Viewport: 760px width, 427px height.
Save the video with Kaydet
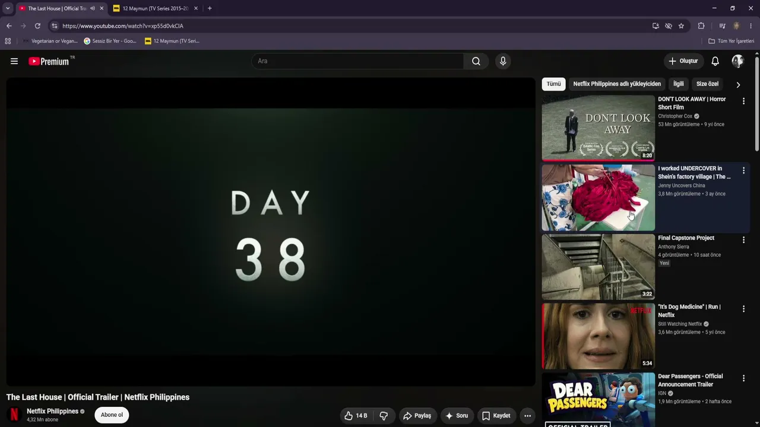click(496, 416)
